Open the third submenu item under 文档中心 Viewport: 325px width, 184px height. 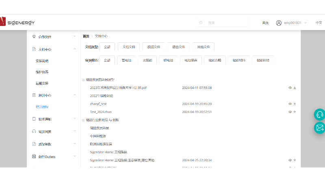pyautogui.click(x=42, y=83)
